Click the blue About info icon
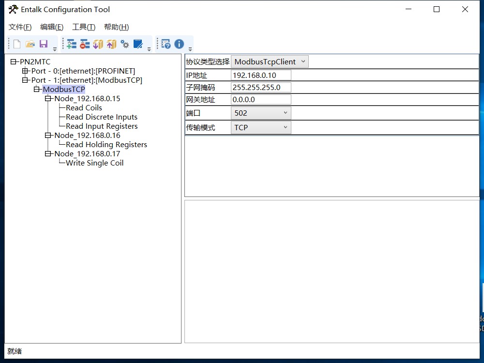This screenshot has width=484, height=363. click(179, 44)
